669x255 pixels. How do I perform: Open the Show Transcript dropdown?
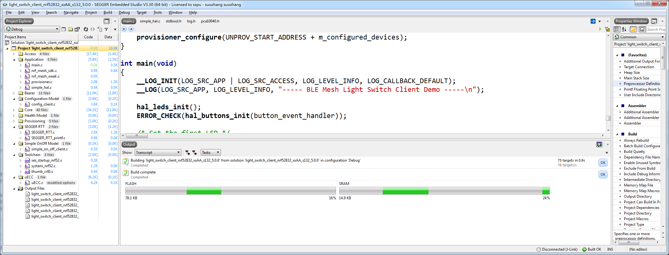[x=158, y=153]
